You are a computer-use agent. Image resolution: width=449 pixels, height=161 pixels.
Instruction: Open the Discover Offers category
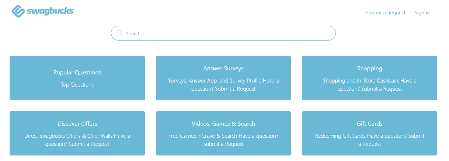point(77,133)
